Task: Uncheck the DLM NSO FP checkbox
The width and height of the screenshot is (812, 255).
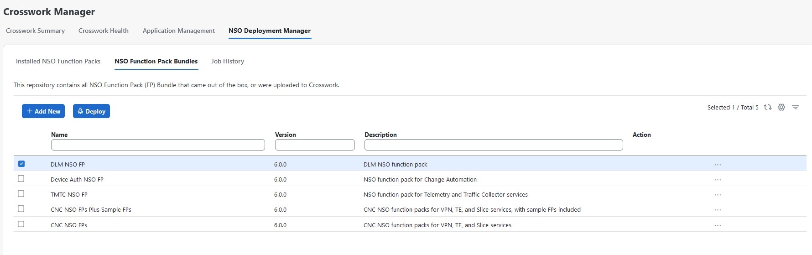Action: (x=21, y=164)
